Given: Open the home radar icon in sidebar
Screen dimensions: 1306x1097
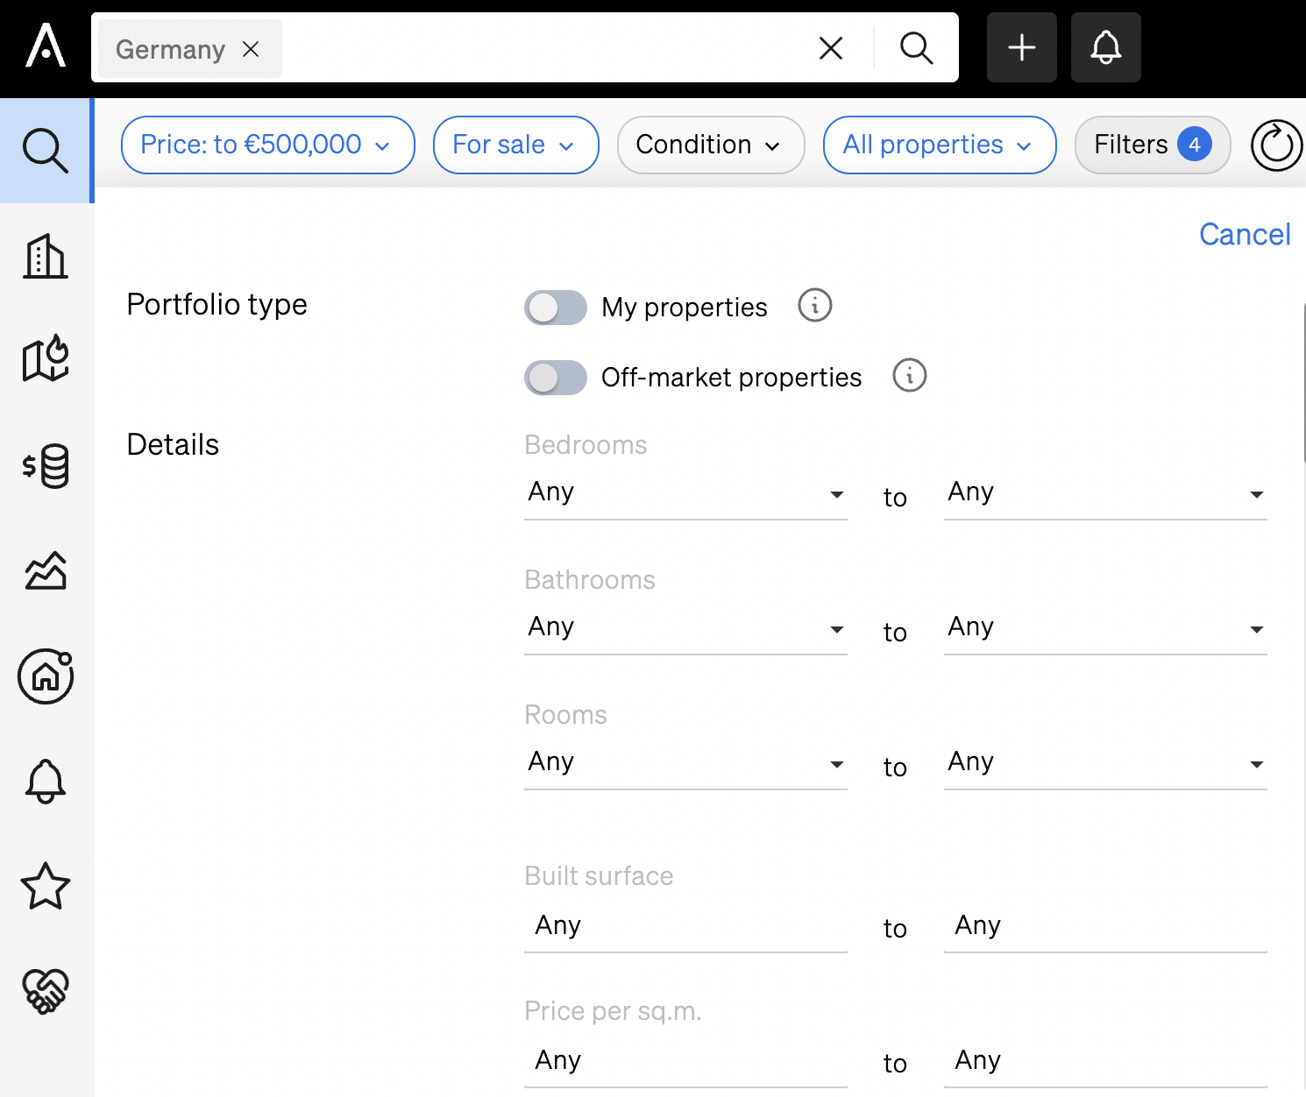Looking at the screenshot, I should coord(45,676).
